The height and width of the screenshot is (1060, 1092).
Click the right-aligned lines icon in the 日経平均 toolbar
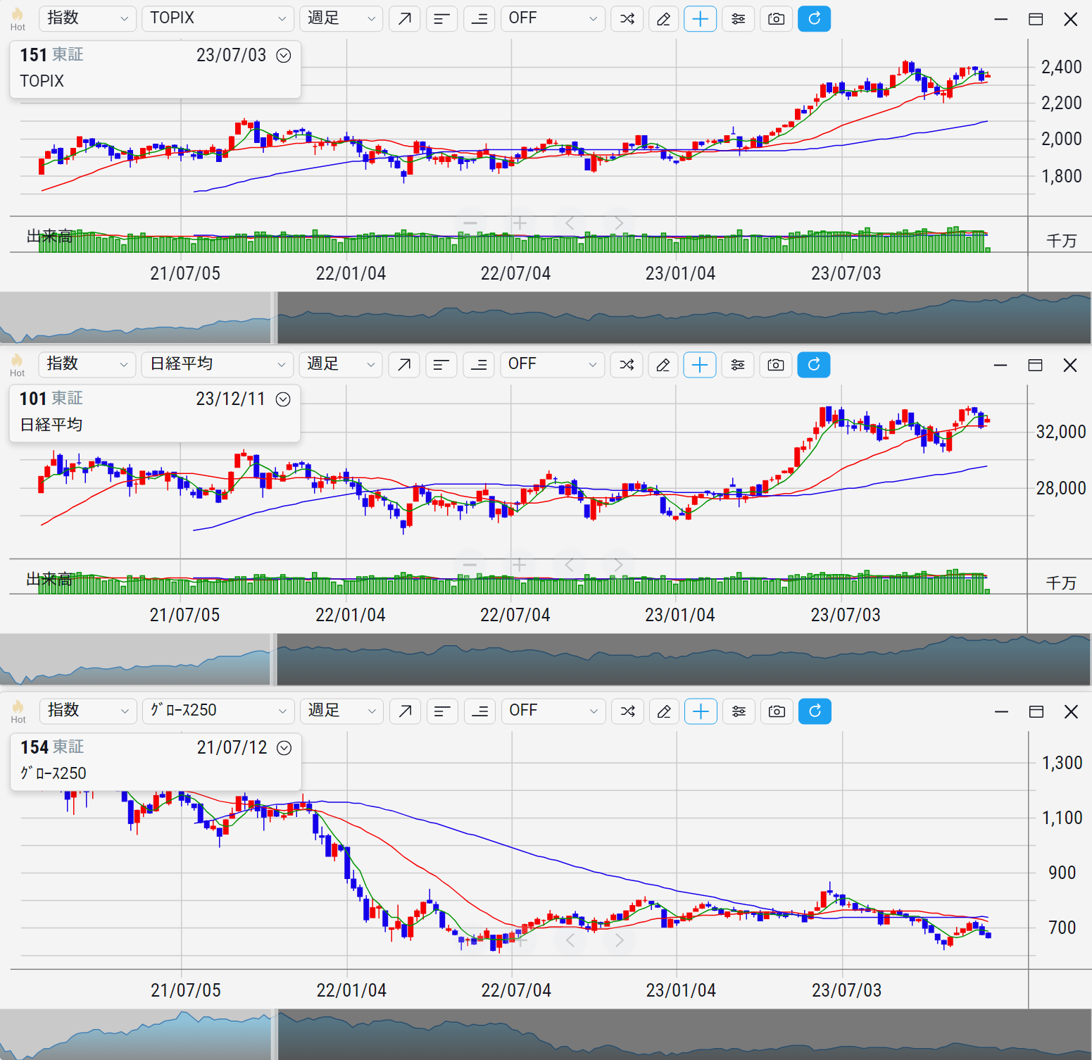479,365
